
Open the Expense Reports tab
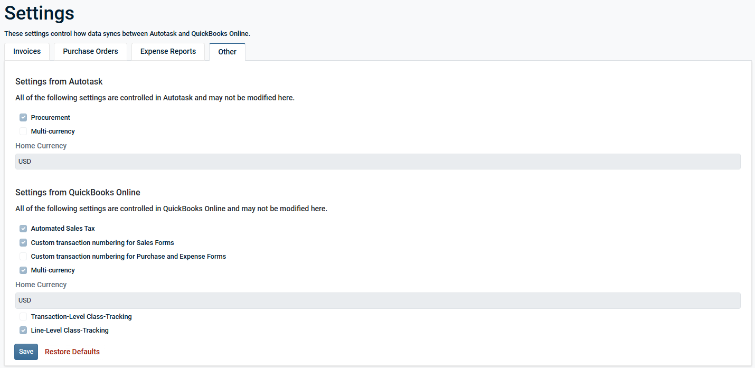(x=168, y=52)
